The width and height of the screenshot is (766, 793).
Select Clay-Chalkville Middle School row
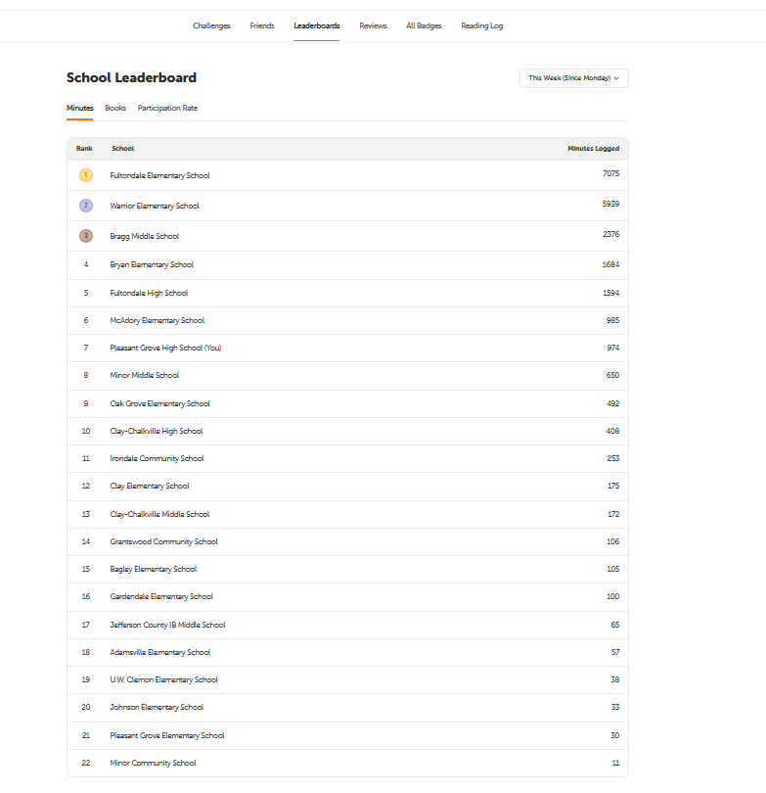[347, 514]
